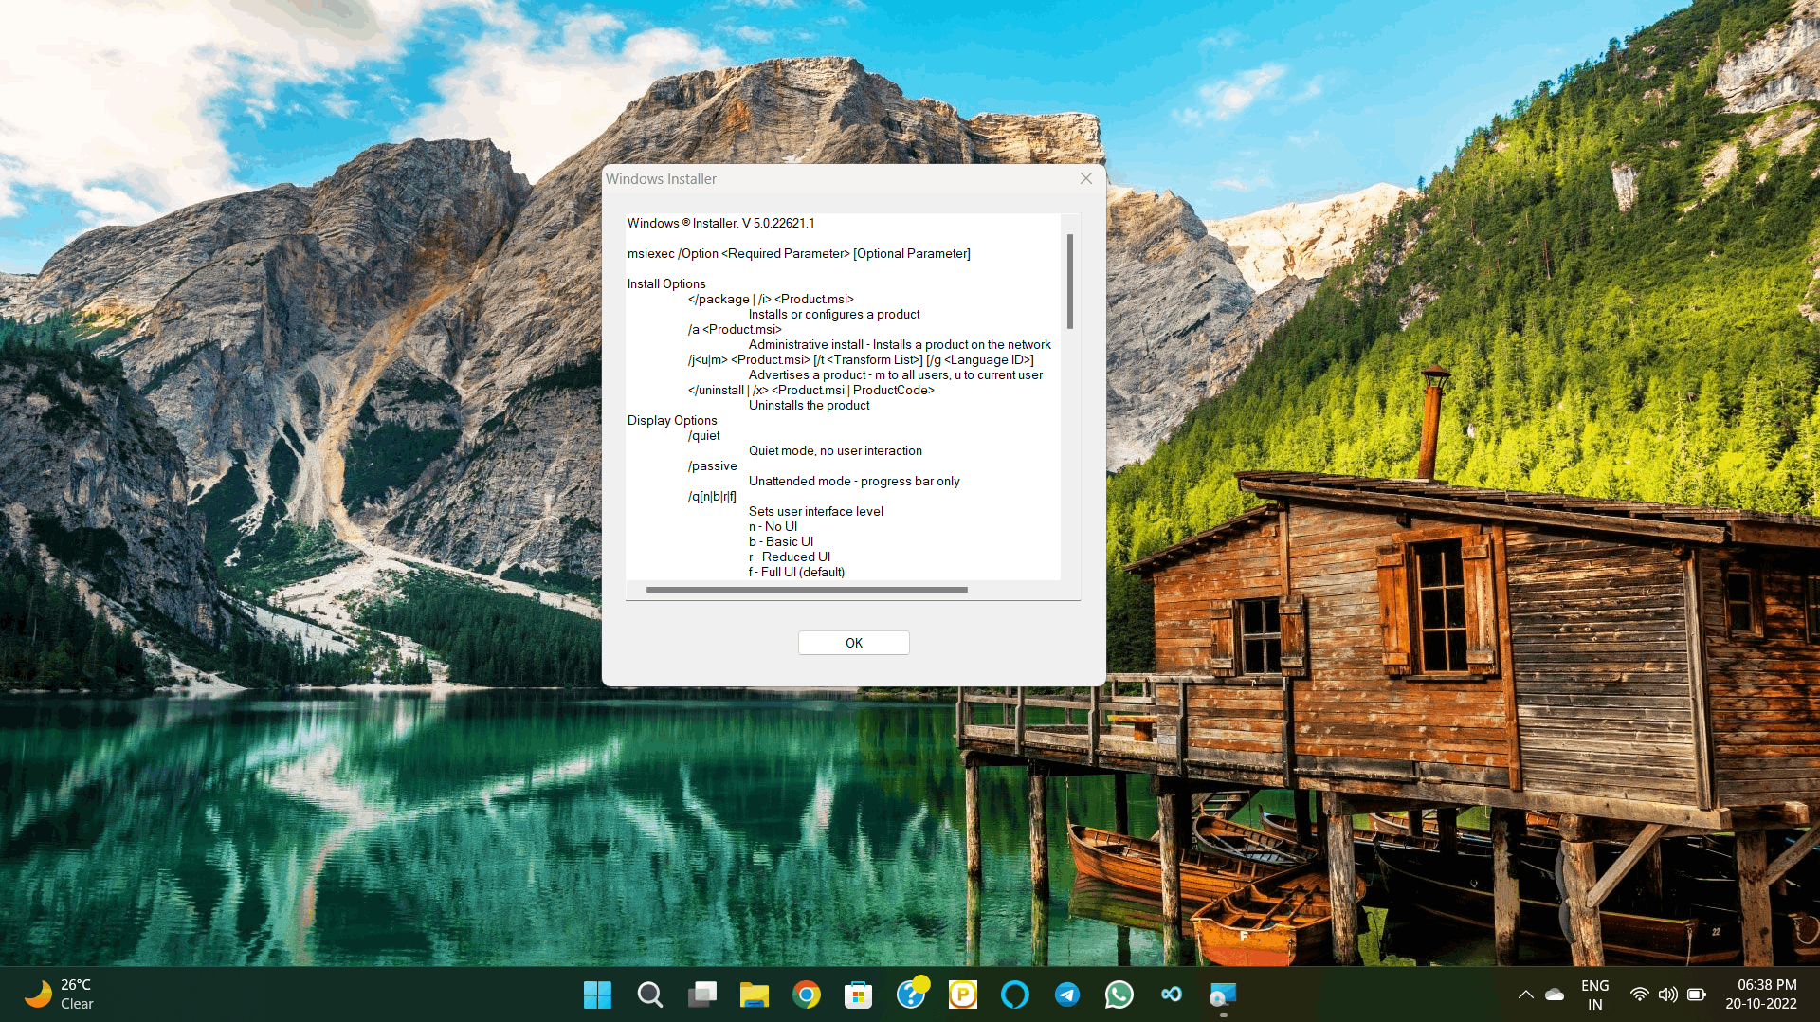Open the weather widget showing 26°C
This screenshot has height=1022, width=1820.
point(60,995)
